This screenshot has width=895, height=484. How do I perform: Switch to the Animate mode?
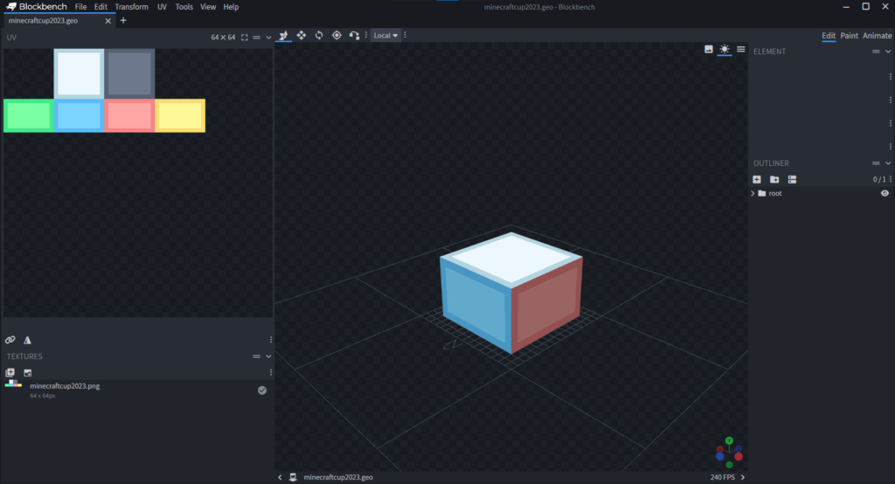click(x=878, y=36)
